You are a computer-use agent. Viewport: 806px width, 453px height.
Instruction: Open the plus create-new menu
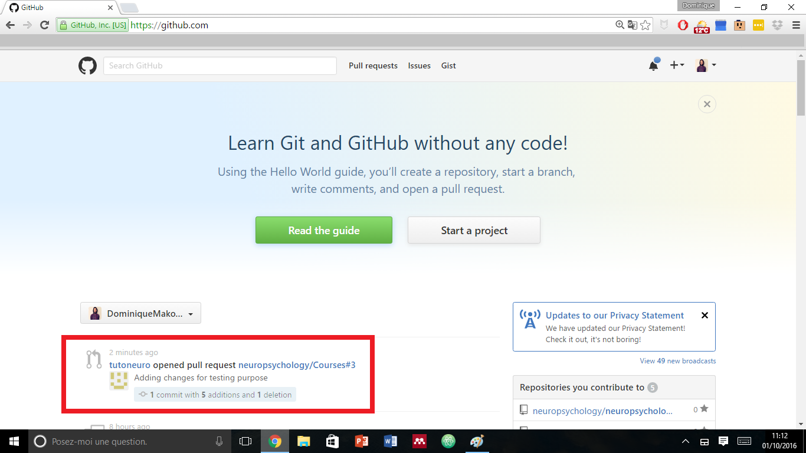pos(677,65)
